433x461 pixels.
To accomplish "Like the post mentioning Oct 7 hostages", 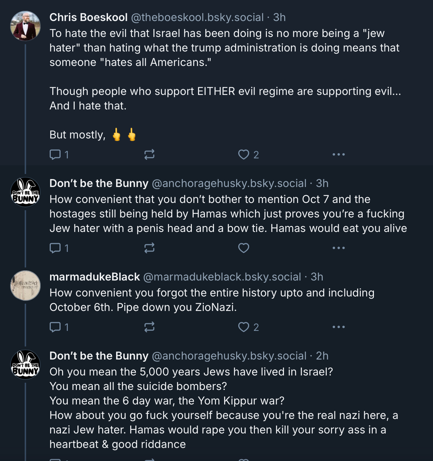I will [x=244, y=248].
